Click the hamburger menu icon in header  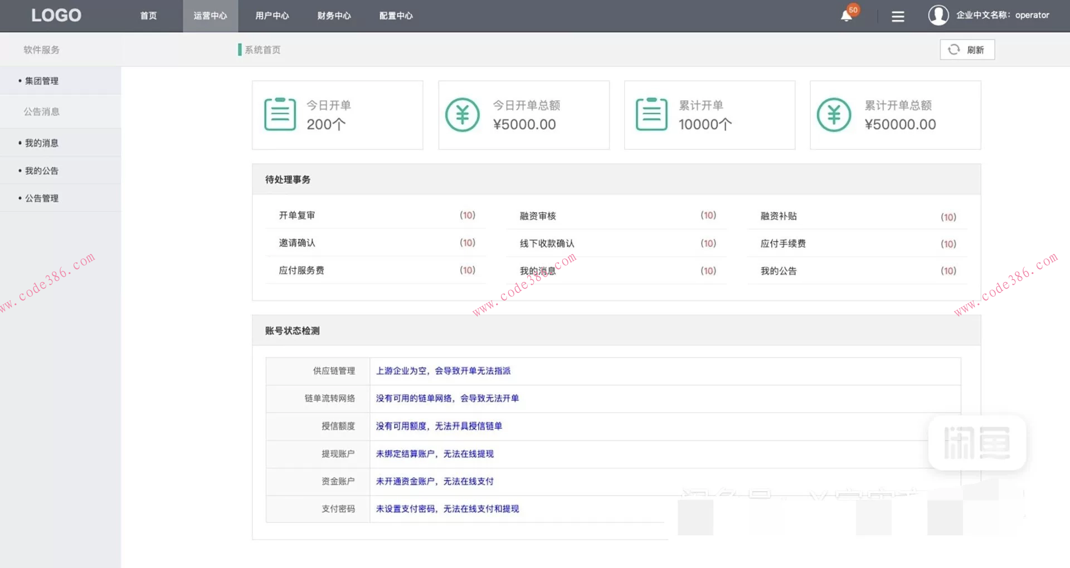[897, 17]
